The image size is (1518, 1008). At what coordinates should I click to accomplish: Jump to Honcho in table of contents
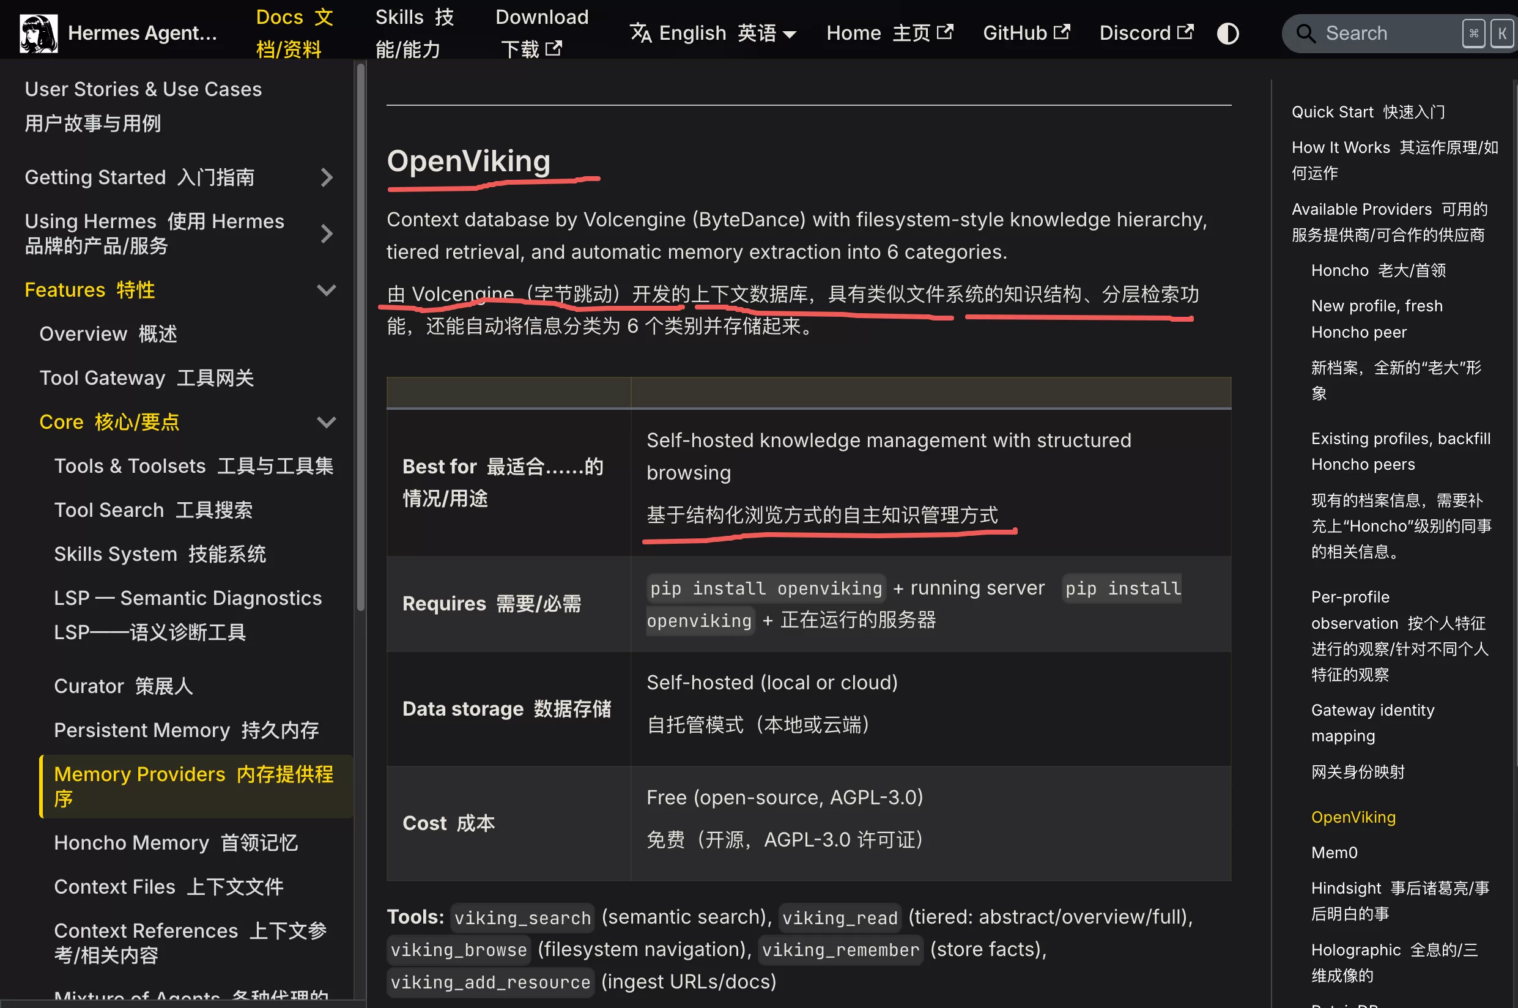(1379, 270)
